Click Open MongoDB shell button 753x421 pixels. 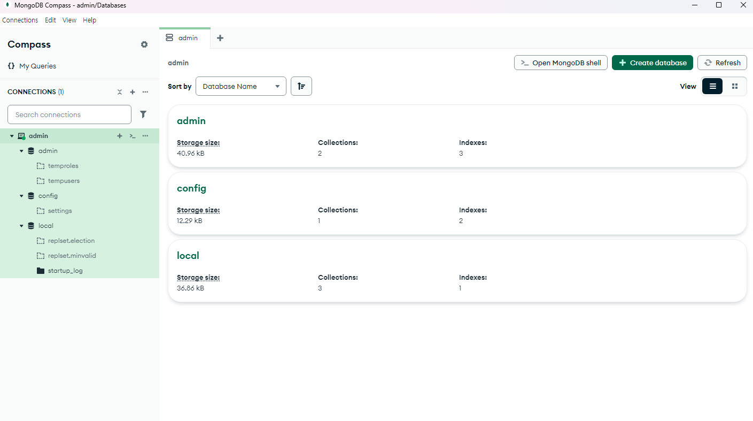click(x=561, y=63)
